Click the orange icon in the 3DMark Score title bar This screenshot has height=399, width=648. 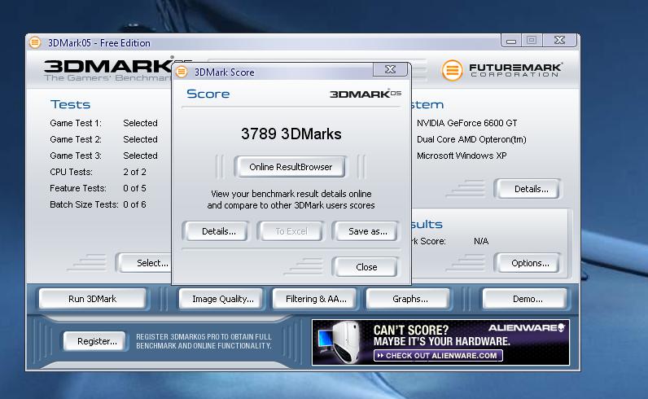point(182,72)
